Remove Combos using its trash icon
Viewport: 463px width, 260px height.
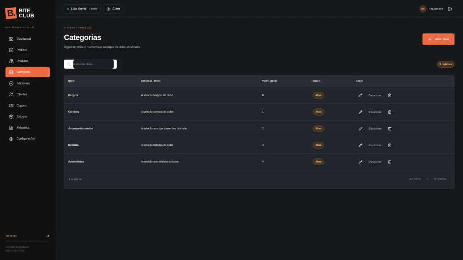click(389, 112)
